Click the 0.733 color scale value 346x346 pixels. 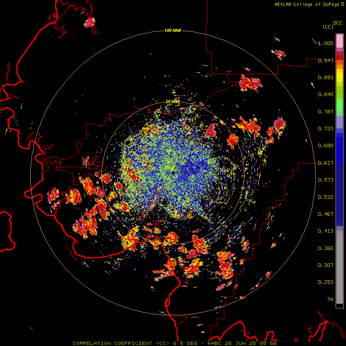click(x=326, y=129)
